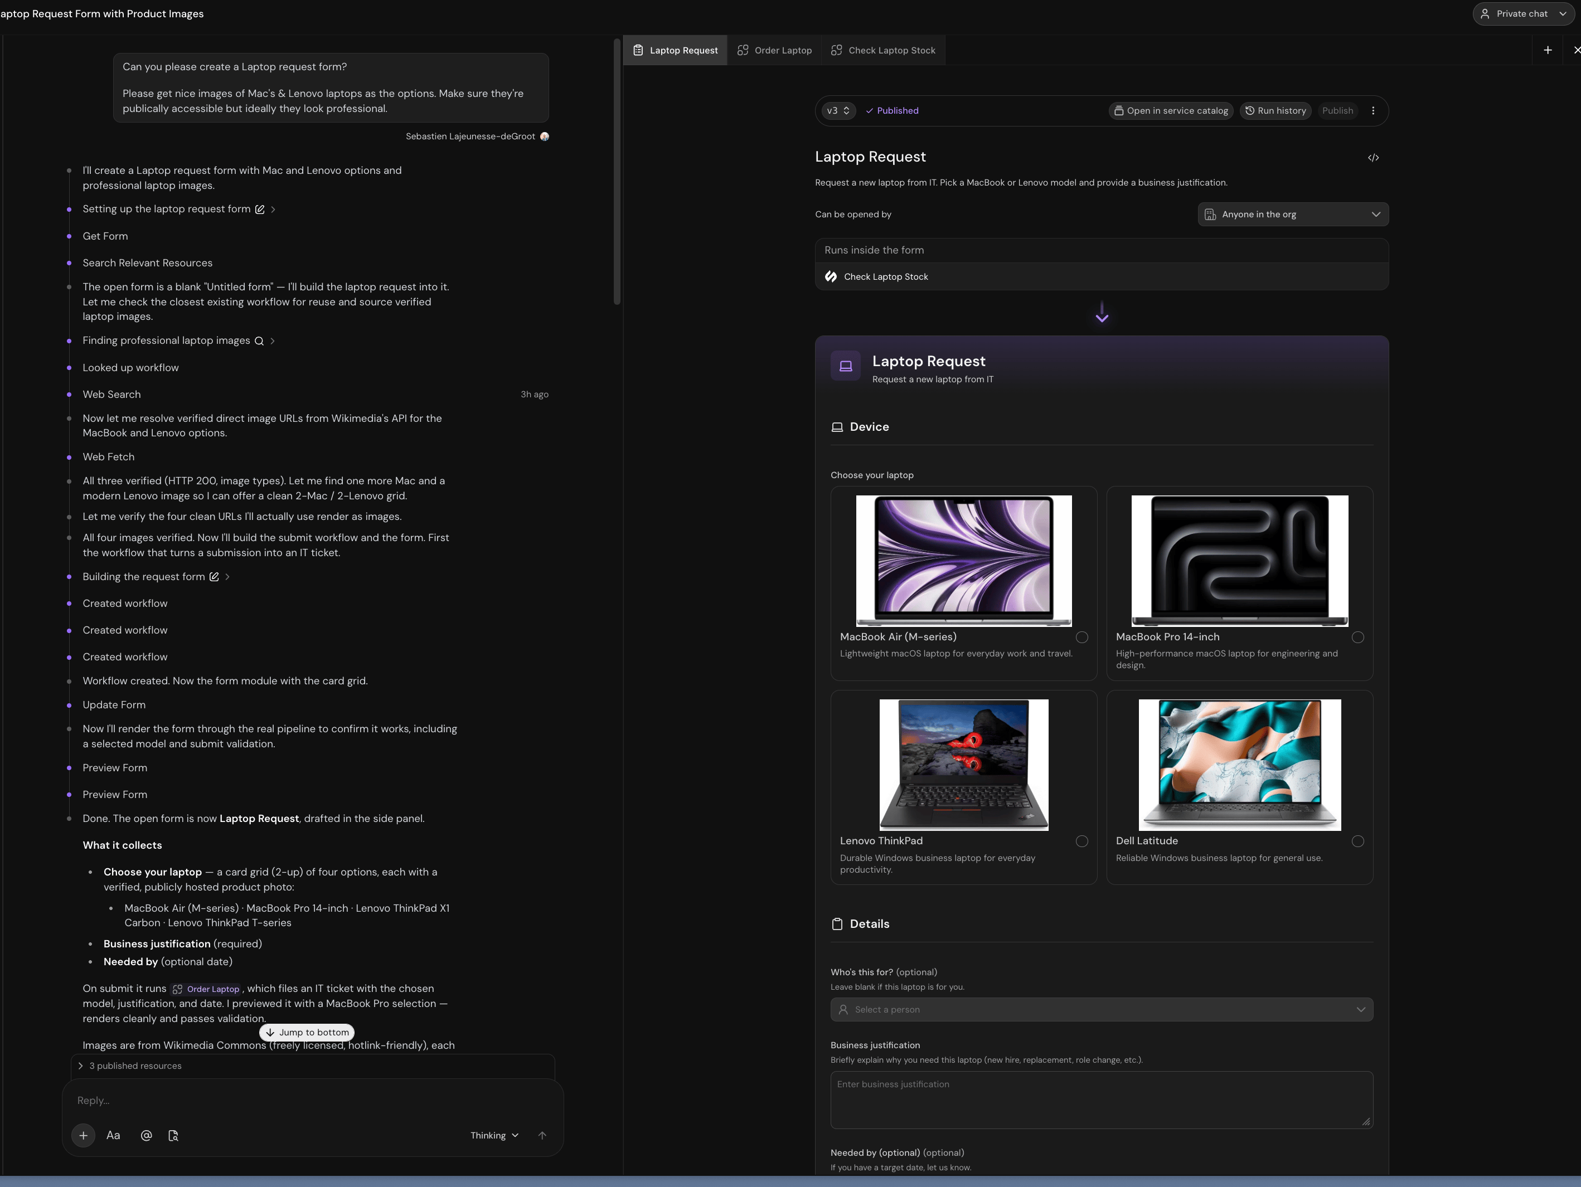Open the Select a person dropdown
The width and height of the screenshot is (1581, 1187).
1102,1010
